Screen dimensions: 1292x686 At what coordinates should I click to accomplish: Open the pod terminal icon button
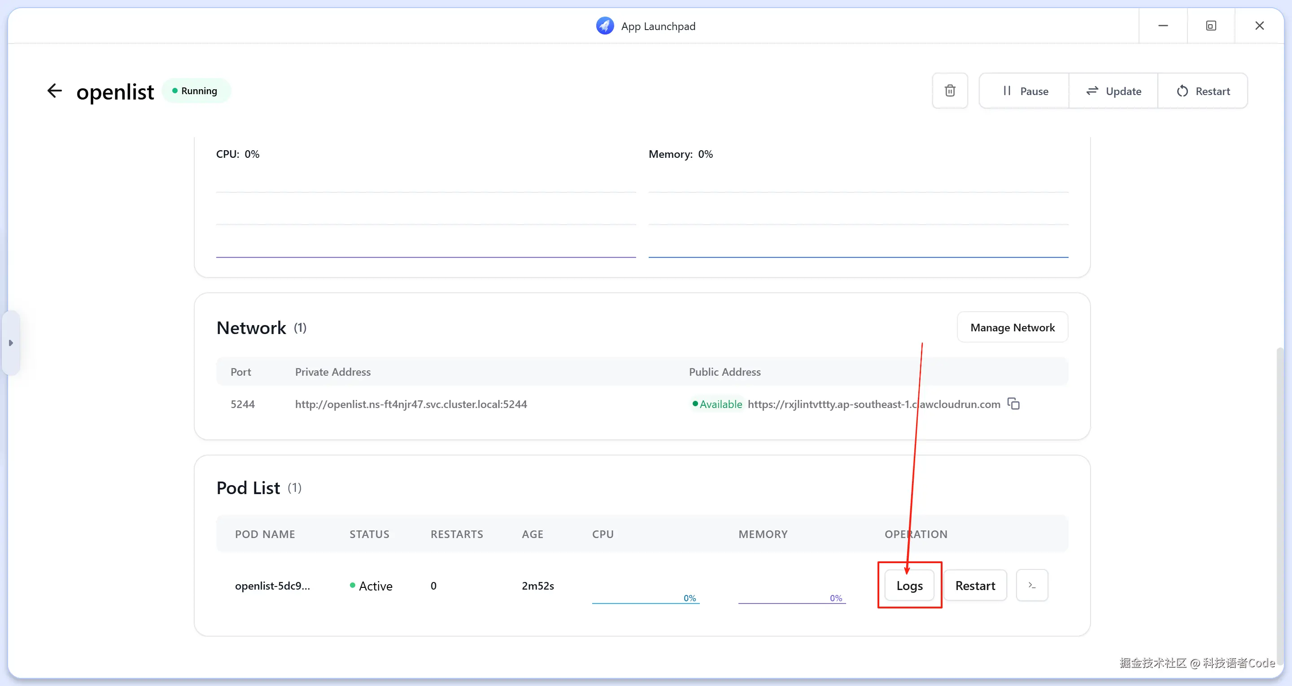[x=1032, y=585]
